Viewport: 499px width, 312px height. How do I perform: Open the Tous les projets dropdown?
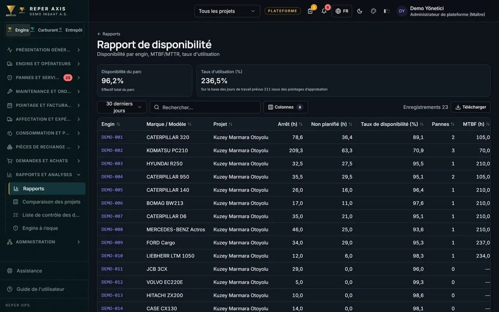coord(227,11)
